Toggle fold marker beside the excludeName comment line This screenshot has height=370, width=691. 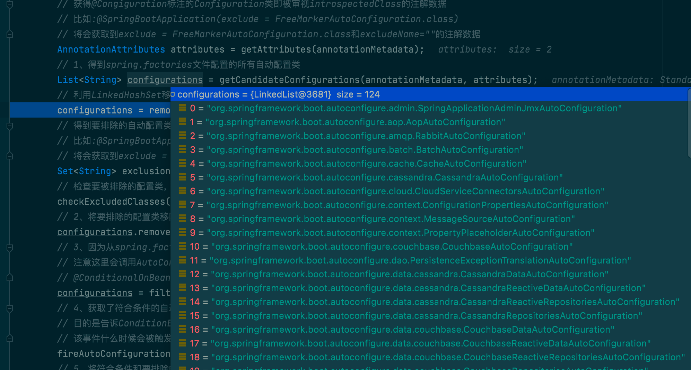point(10,34)
